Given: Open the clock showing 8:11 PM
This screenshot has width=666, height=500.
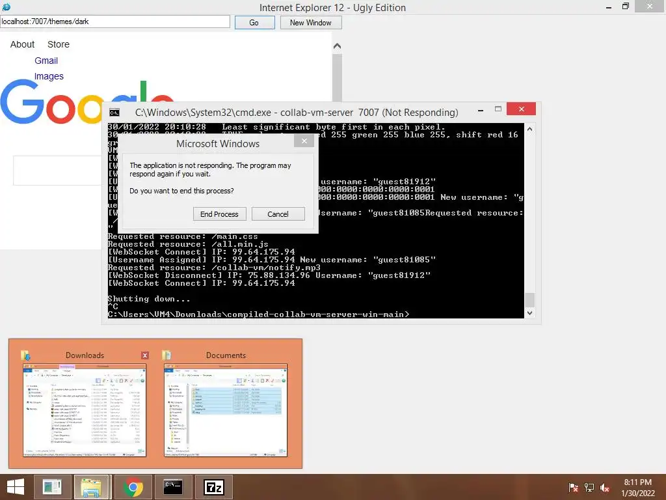Looking at the screenshot, I should [637, 488].
